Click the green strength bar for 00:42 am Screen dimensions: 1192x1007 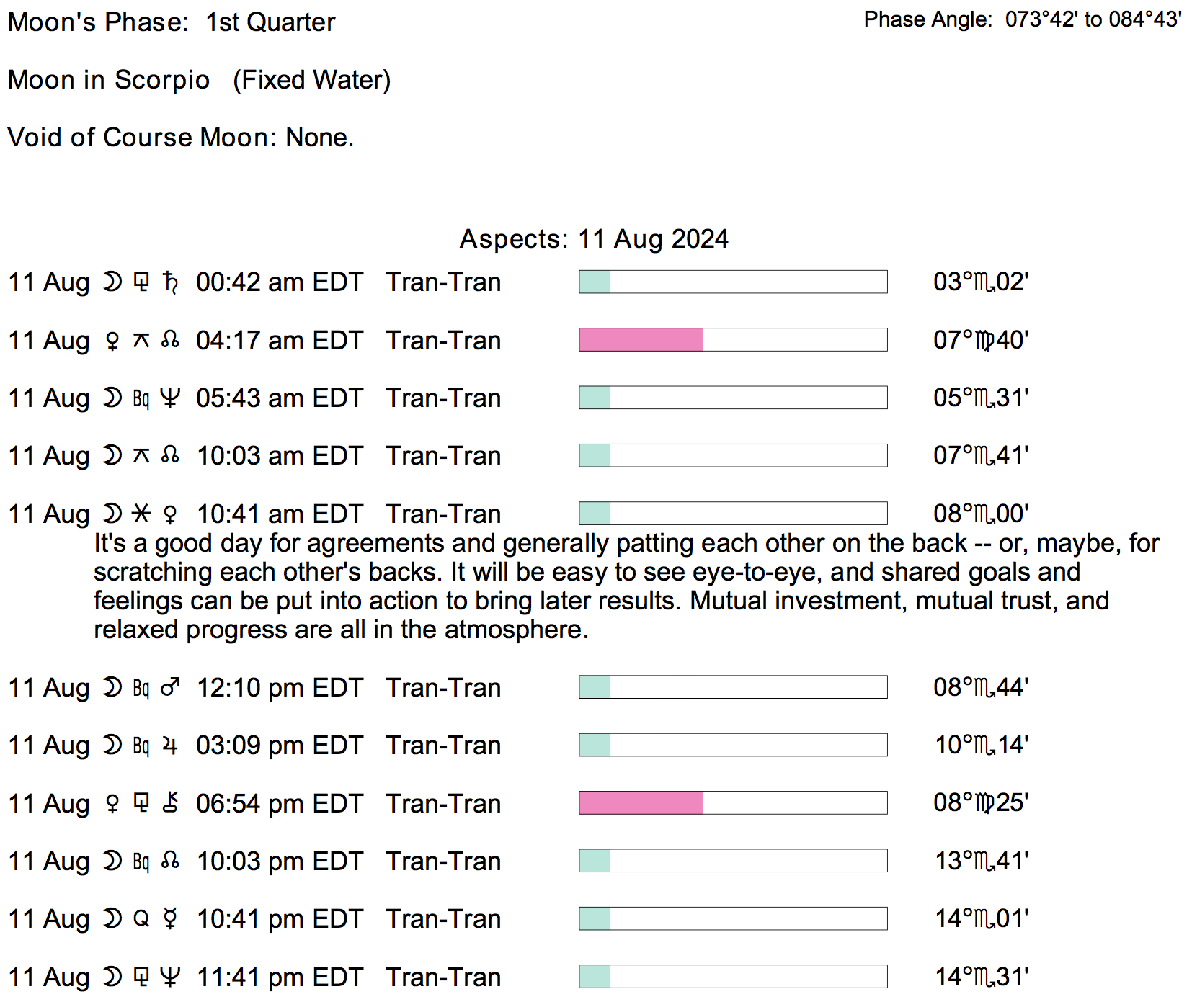point(595,282)
